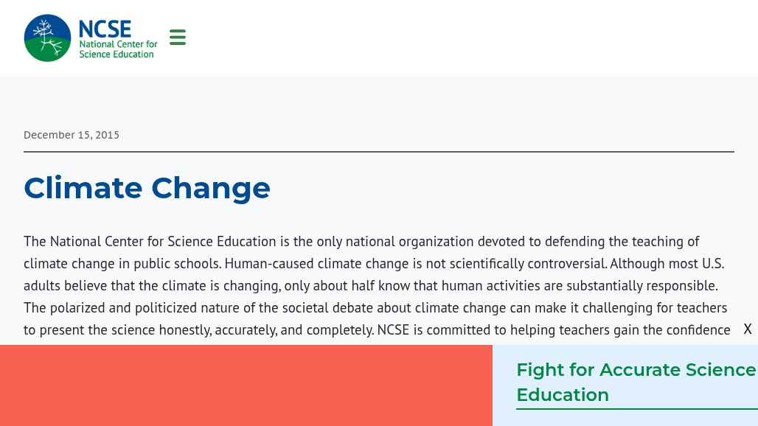Screen dimensions: 758x426
Task: Click the "Climate Change" page title
Action: pyautogui.click(x=147, y=188)
